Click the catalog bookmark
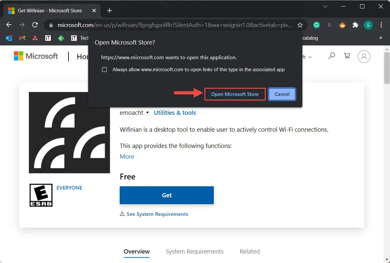 point(310,38)
